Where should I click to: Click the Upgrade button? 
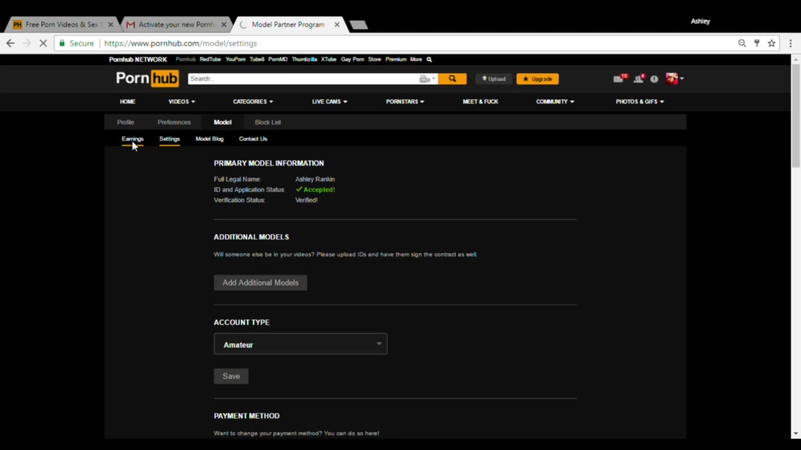(x=537, y=79)
